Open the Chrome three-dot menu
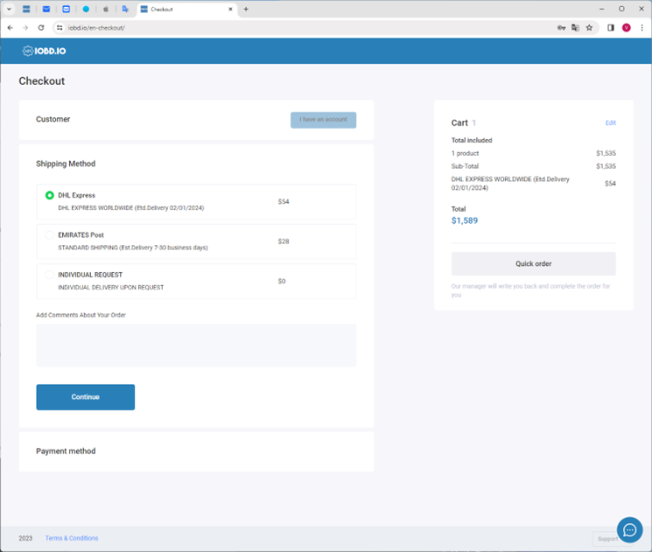Screen dimensions: 652x552 [641, 28]
